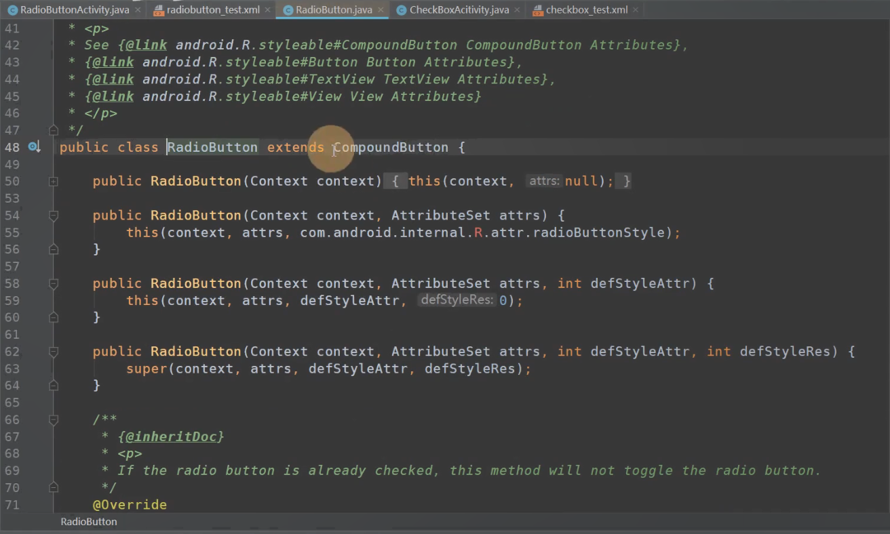Open the subclasses gutter icon on line 48
The width and height of the screenshot is (890, 534).
pyautogui.click(x=33, y=147)
